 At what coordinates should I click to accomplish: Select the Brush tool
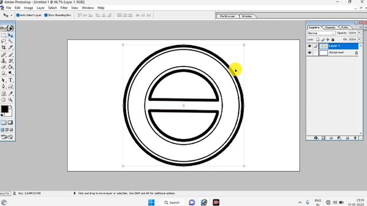tap(10, 55)
